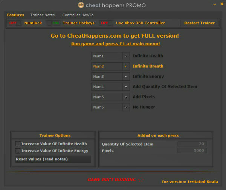Click the GAME ISN'T RUNNING status text
The image size is (226, 190).
coord(111,179)
